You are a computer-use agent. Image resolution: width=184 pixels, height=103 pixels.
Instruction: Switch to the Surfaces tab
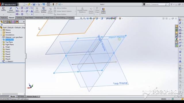[x=19, y=18]
